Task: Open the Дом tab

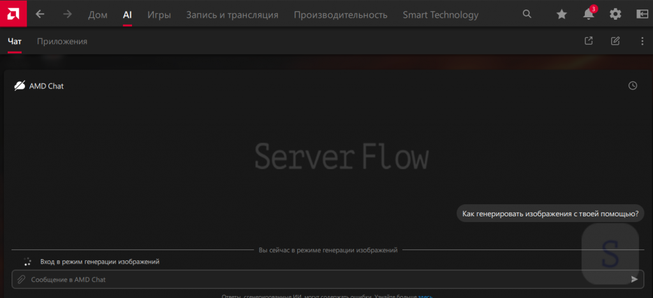Action: [98, 15]
